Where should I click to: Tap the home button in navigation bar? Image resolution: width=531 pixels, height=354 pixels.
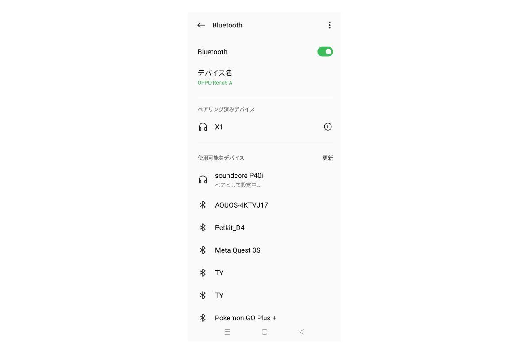click(x=264, y=332)
